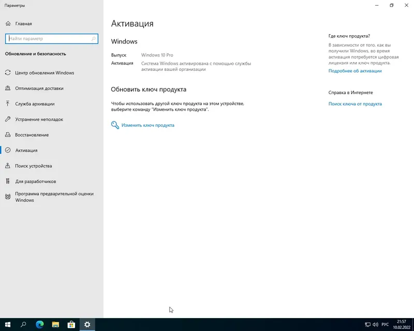
Task: Open the Windows Start menu
Action: coord(8,324)
